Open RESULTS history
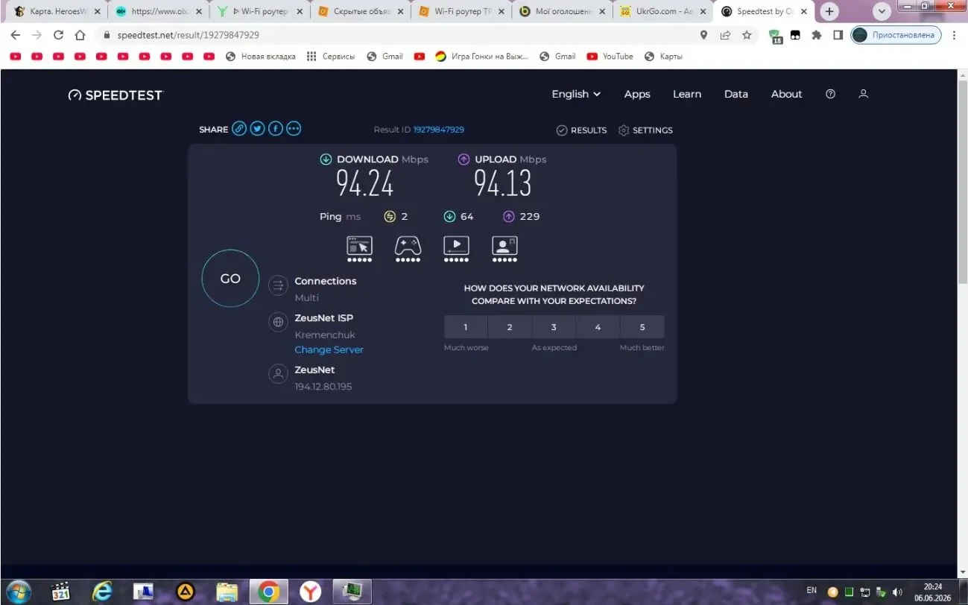Image resolution: width=968 pixels, height=605 pixels. [582, 130]
